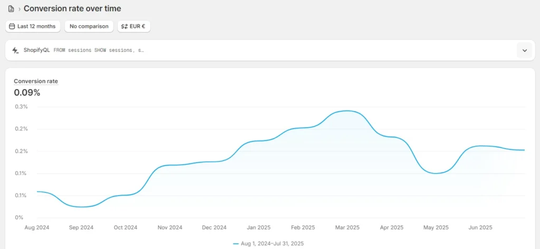
Task: Click the calendar icon beside Last 12 months
Action: click(x=12, y=26)
